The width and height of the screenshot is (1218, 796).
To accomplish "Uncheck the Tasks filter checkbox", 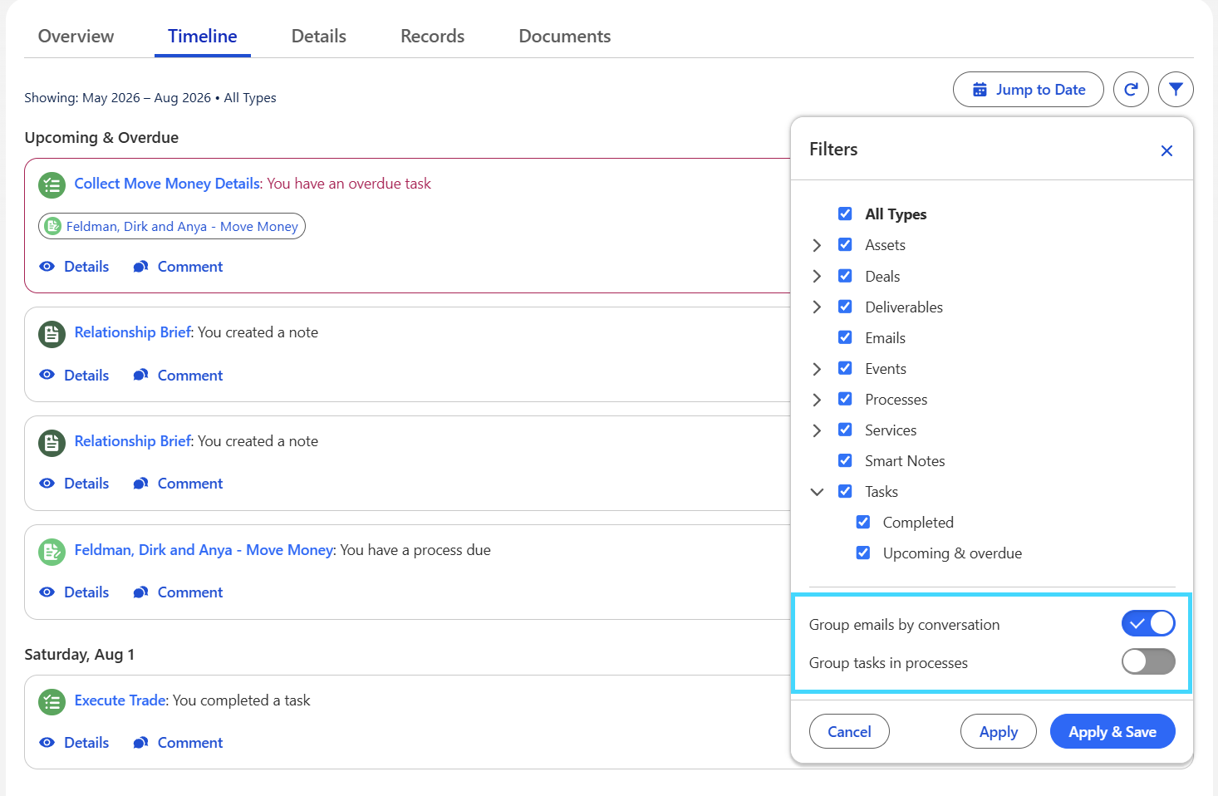I will pos(845,491).
